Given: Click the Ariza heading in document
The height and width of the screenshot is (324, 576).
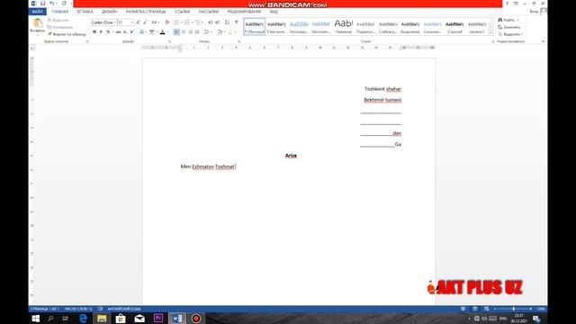Looking at the screenshot, I should click(x=291, y=156).
